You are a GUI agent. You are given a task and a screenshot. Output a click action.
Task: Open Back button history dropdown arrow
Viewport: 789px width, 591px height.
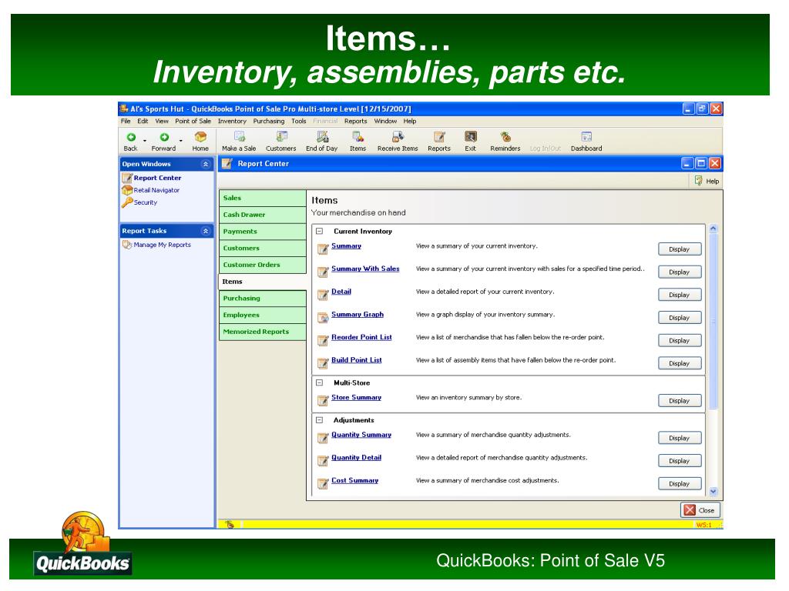click(145, 141)
